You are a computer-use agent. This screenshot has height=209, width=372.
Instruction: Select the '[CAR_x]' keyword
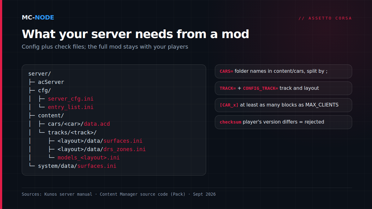[x=229, y=105]
